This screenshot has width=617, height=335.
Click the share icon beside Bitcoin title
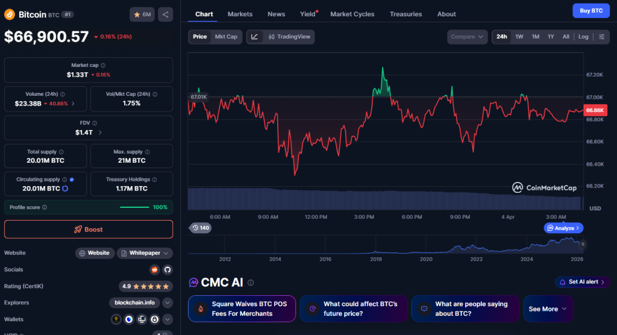pyautogui.click(x=165, y=14)
